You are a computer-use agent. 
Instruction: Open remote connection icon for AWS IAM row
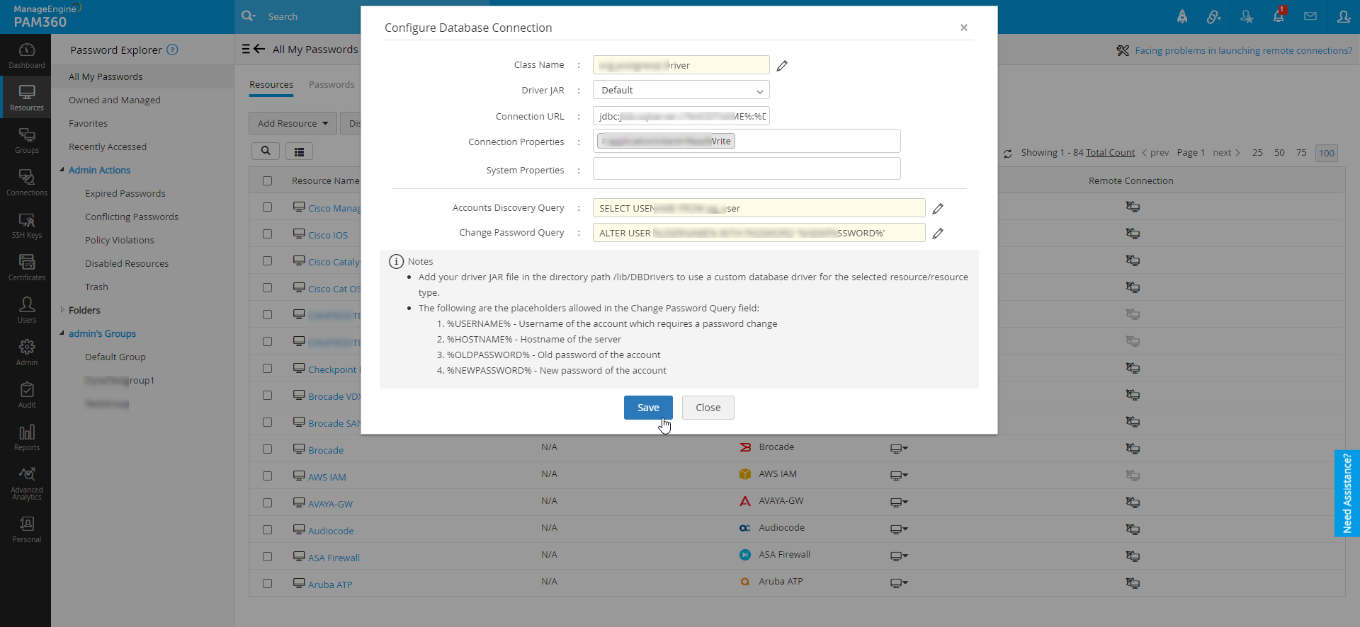pos(1133,476)
